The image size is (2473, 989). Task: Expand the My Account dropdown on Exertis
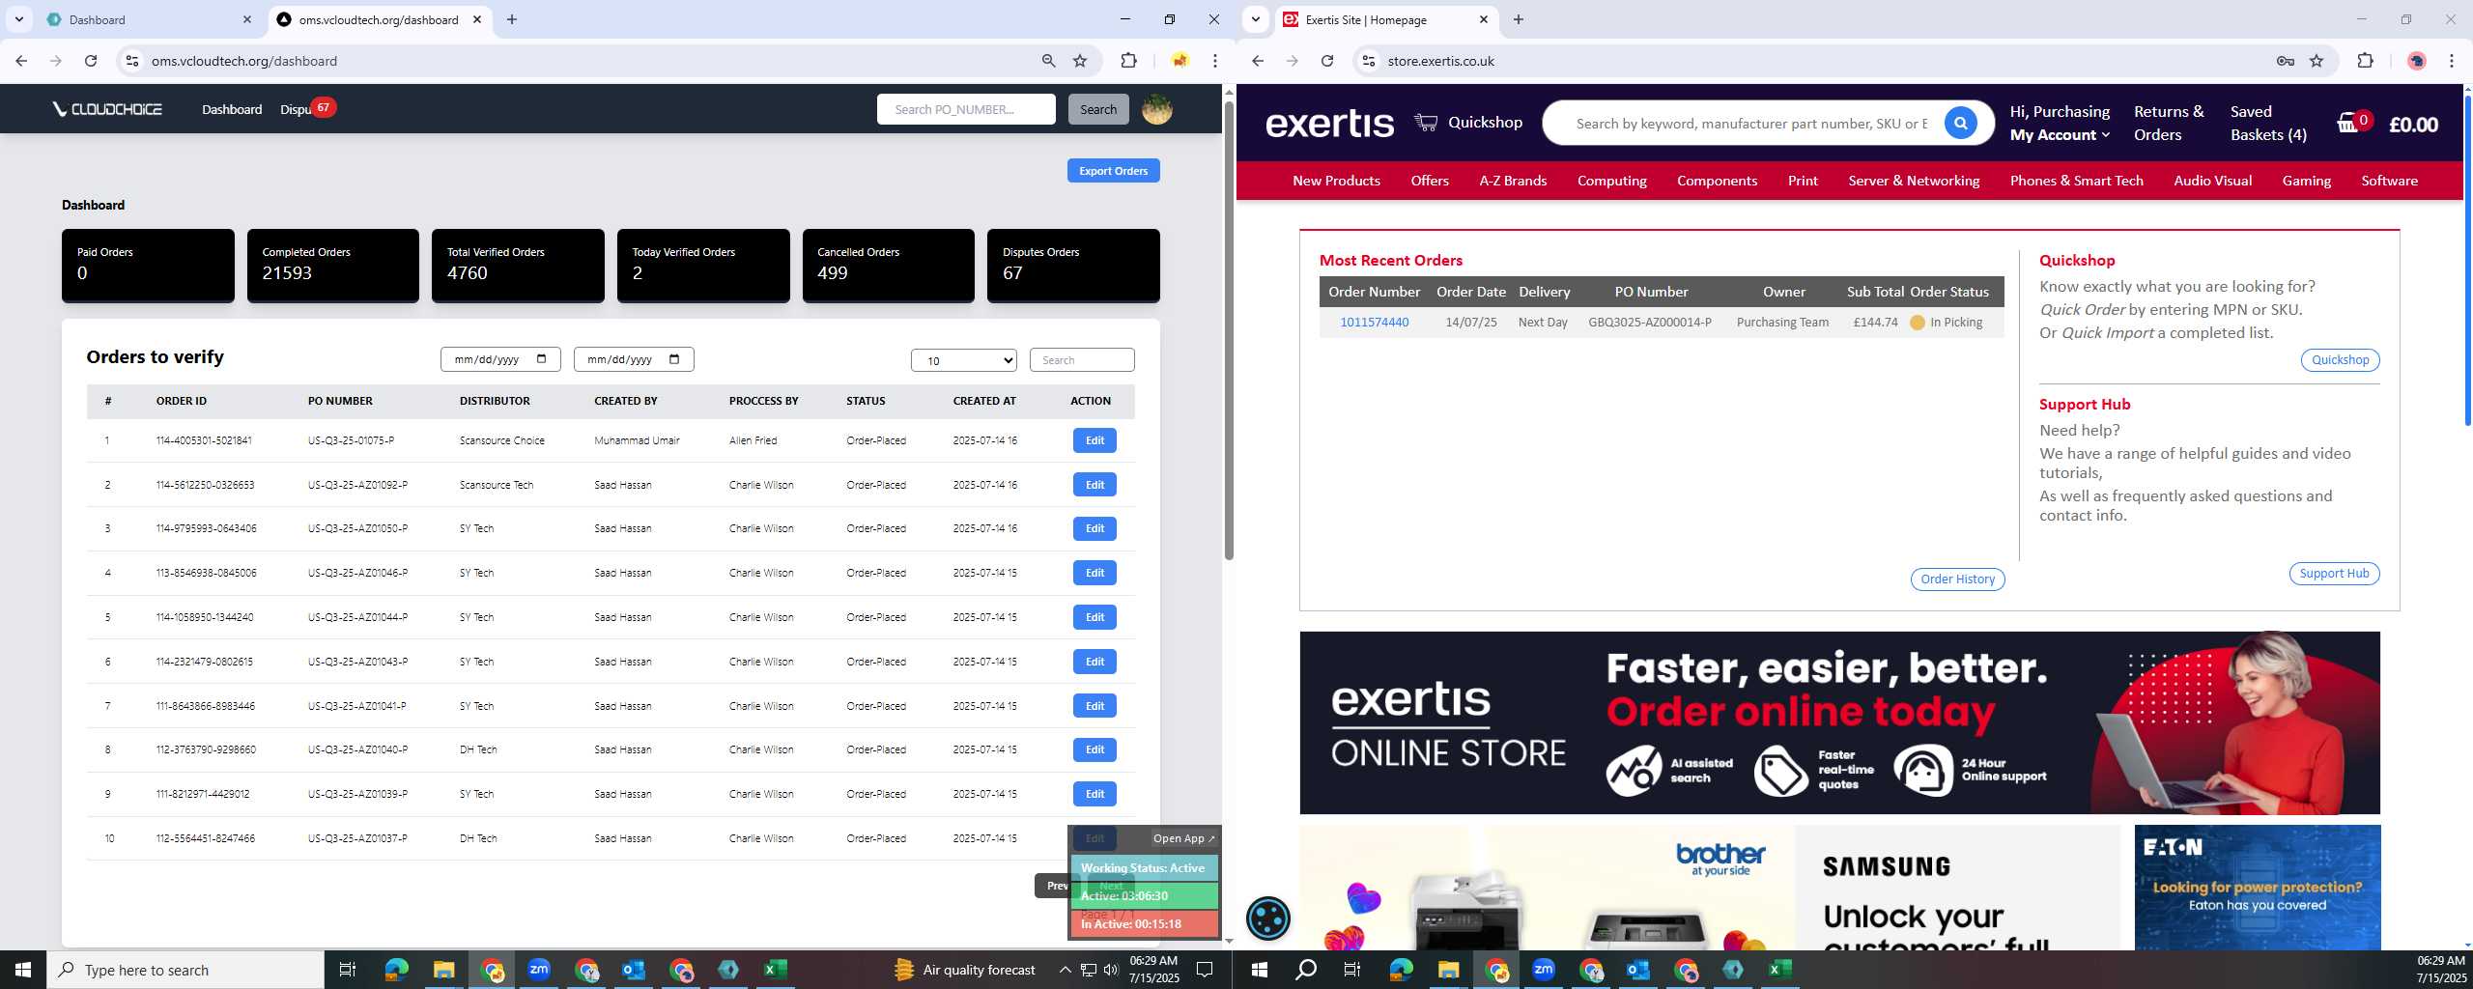click(2060, 135)
